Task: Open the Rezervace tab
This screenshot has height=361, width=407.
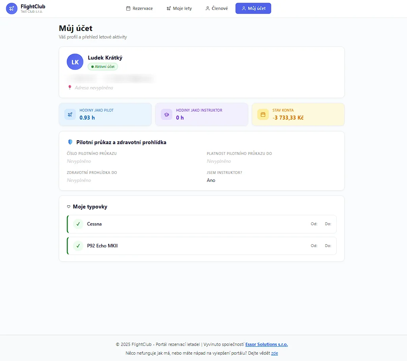Action: (x=139, y=8)
